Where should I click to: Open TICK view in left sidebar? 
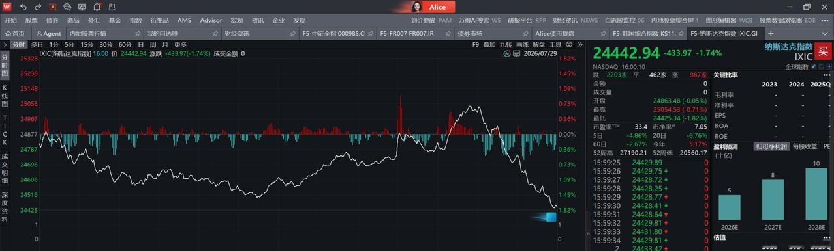click(x=5, y=129)
